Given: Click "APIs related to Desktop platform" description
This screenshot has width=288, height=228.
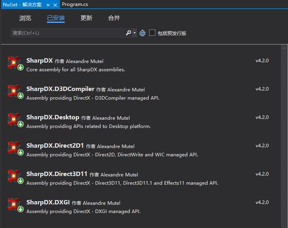Looking at the screenshot, I should click(x=88, y=126).
